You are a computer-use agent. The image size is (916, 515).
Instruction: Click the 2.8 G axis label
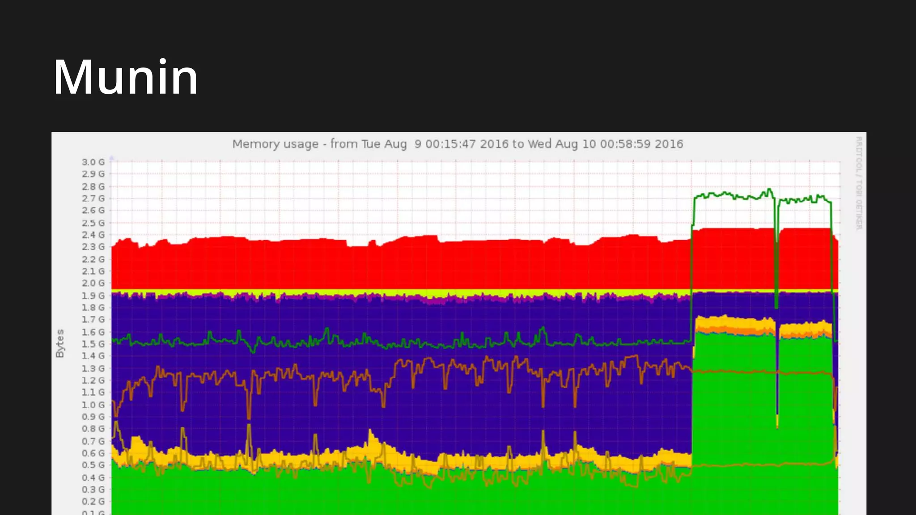click(x=93, y=186)
